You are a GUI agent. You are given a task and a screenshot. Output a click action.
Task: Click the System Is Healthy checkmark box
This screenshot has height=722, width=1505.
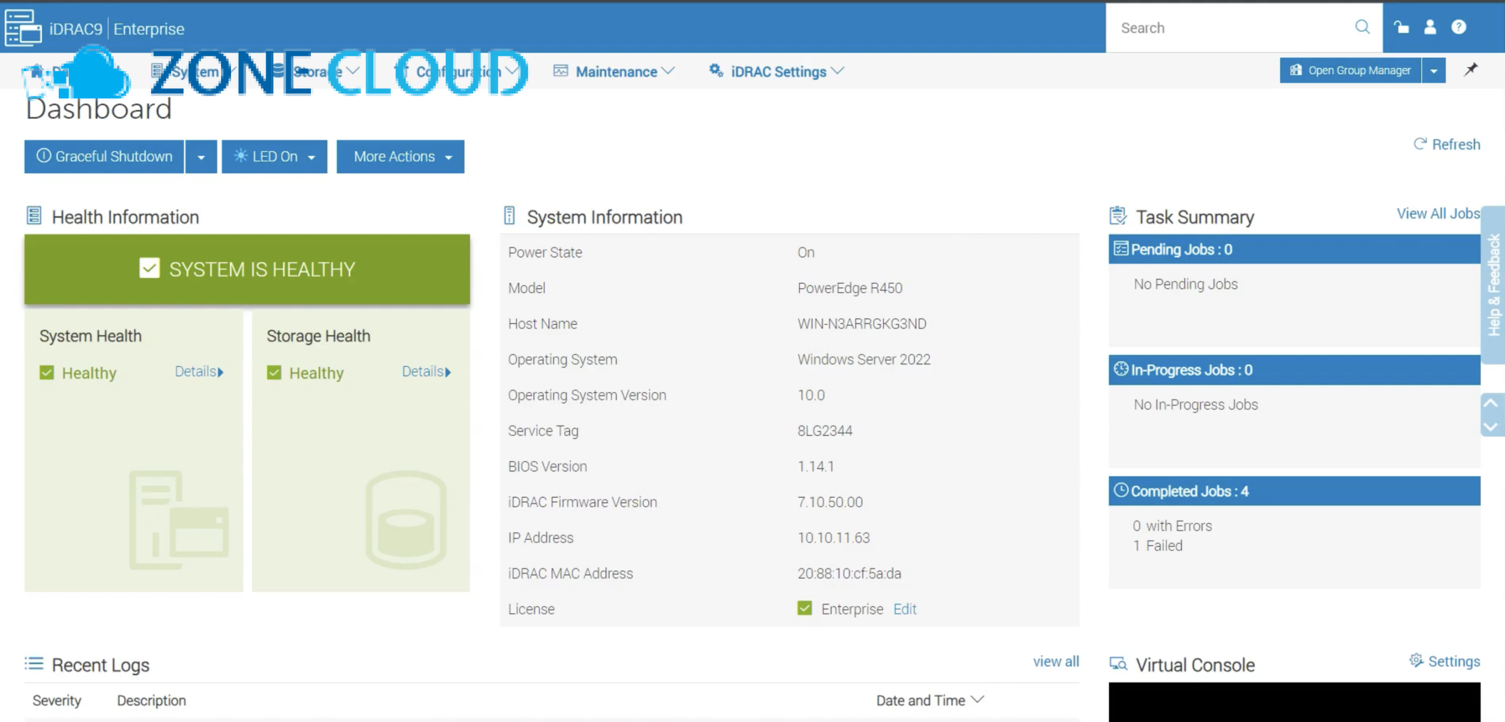click(x=149, y=268)
